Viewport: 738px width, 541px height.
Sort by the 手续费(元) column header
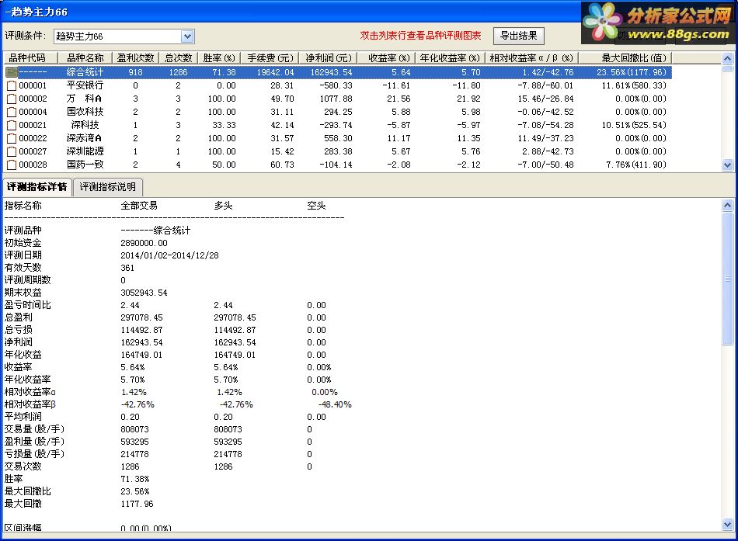tap(270, 58)
